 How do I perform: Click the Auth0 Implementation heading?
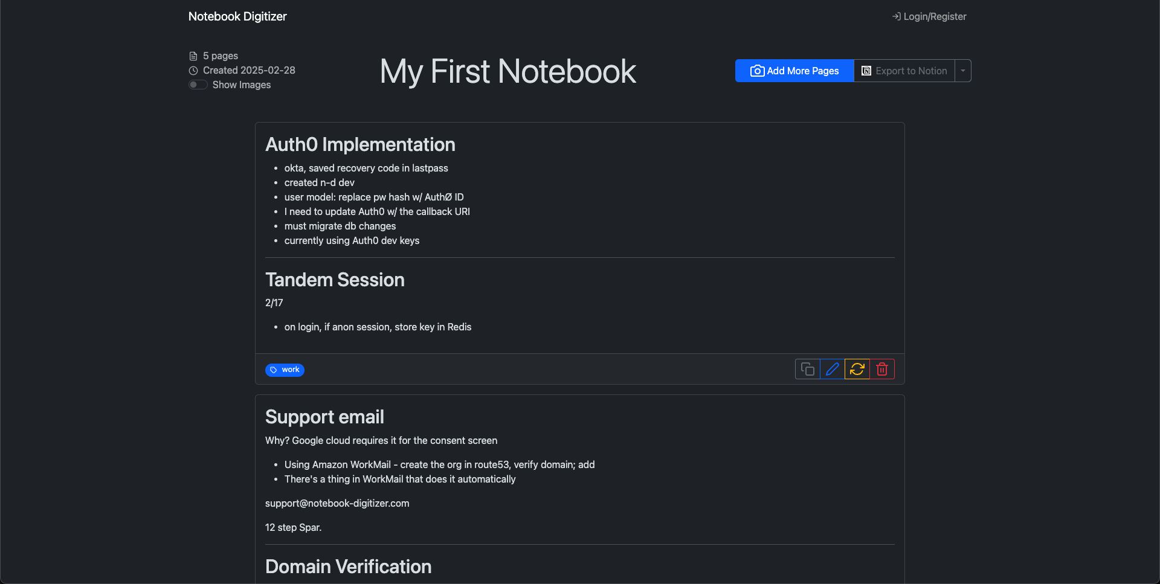coord(360,144)
